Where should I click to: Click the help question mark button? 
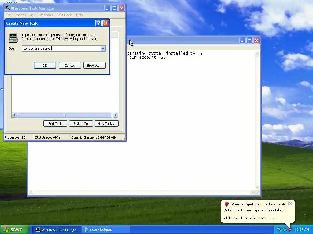pos(98,23)
